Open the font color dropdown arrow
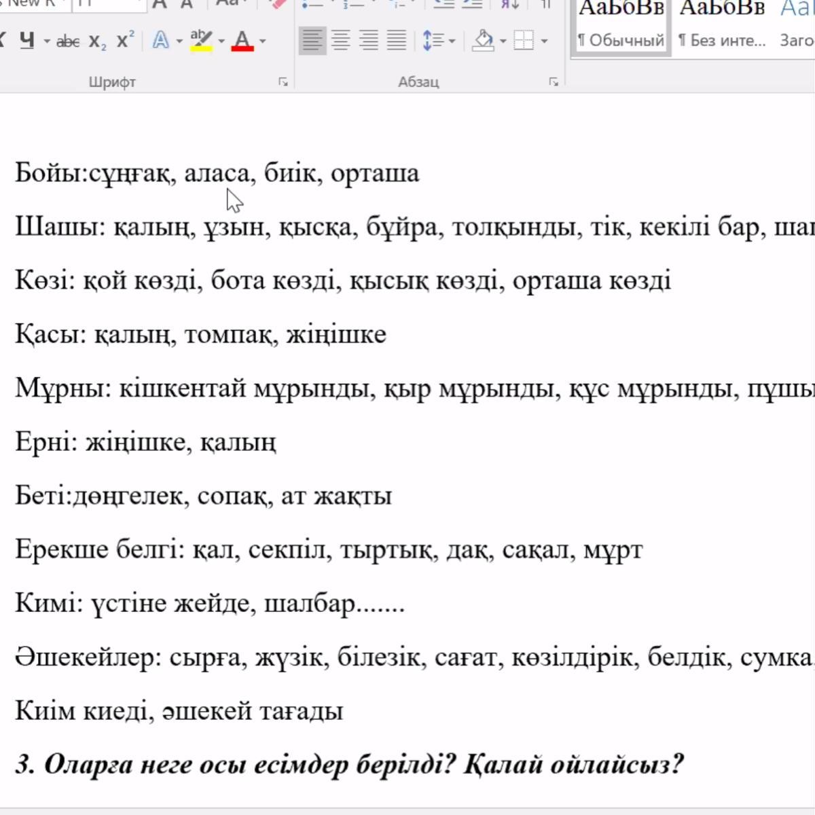The width and height of the screenshot is (815, 815). coord(263,41)
